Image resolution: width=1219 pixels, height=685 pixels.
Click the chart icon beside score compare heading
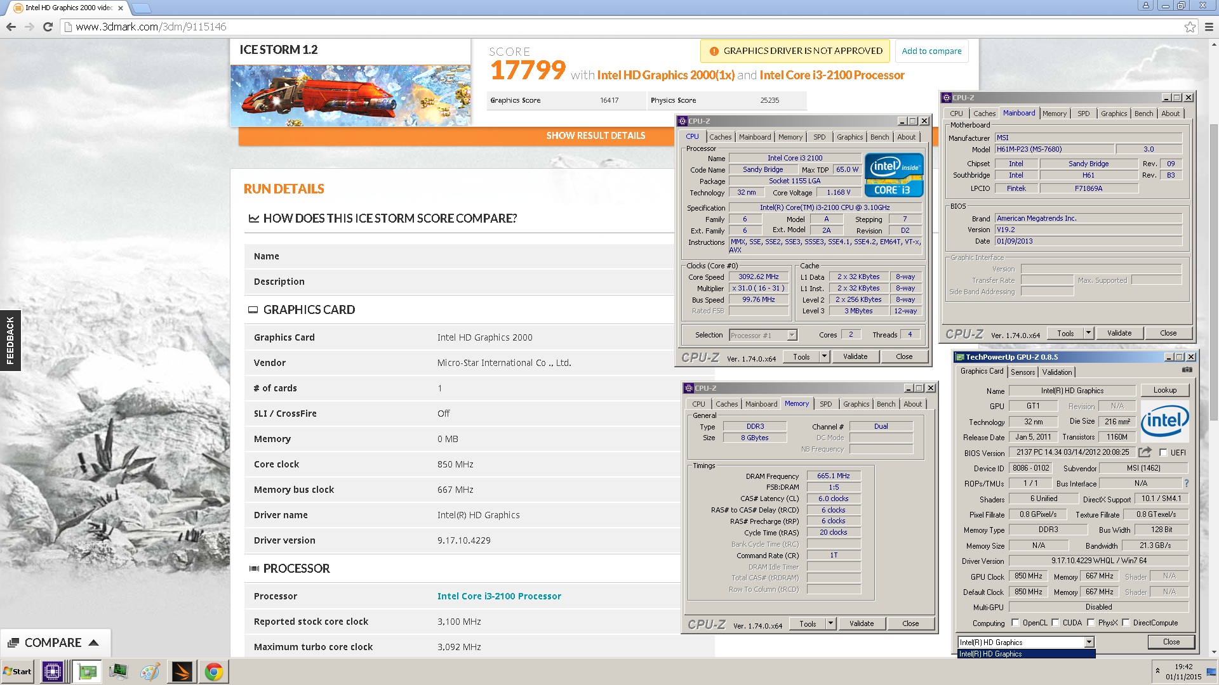coord(253,219)
